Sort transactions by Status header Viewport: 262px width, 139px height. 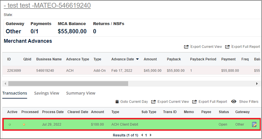click(x=224, y=112)
